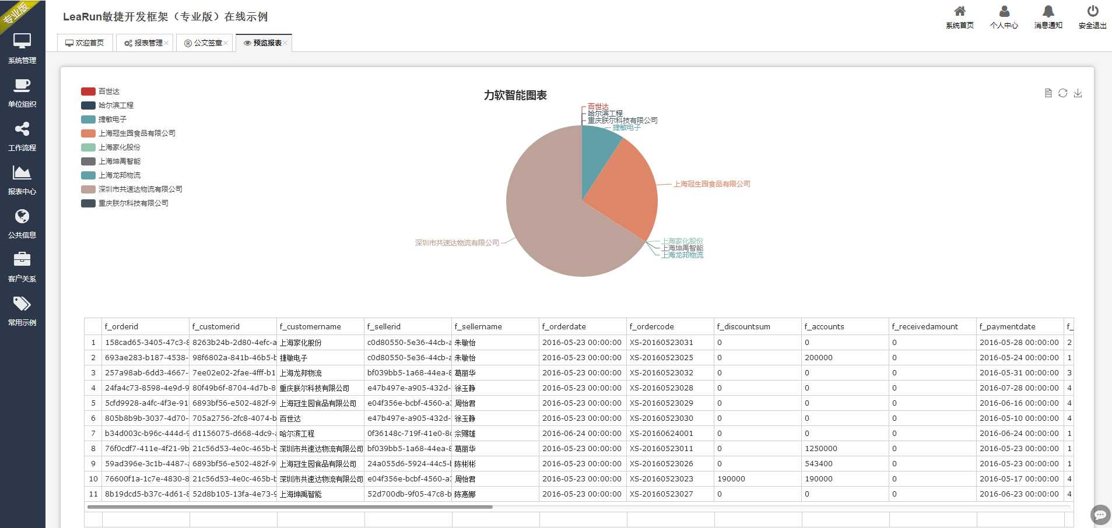Sort by f_orderdate column header

point(583,327)
